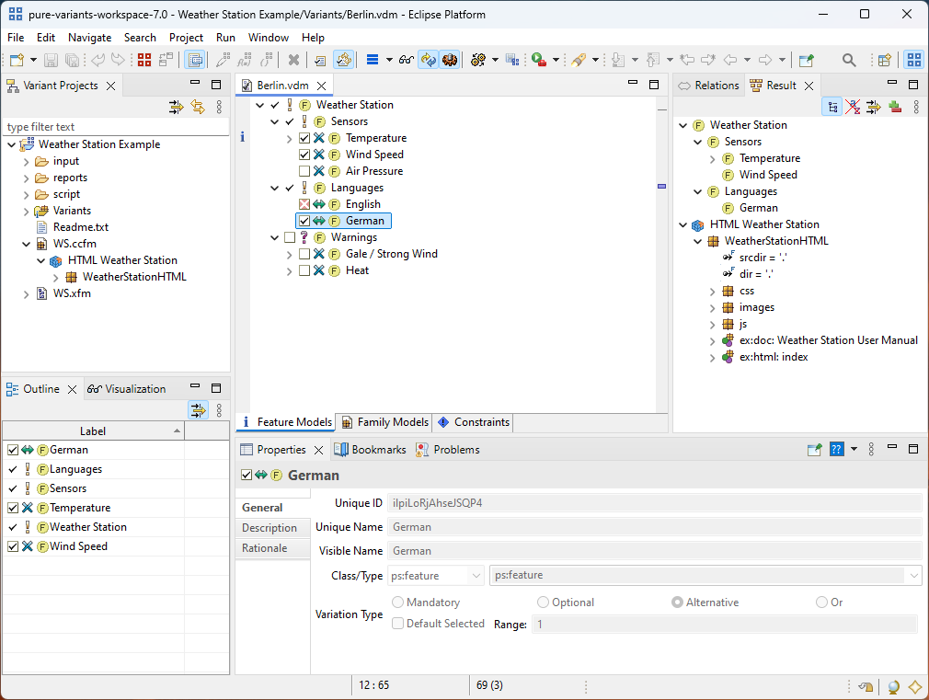Click the glasses icon in main toolbar
This screenshot has height=700, width=929.
405,60
